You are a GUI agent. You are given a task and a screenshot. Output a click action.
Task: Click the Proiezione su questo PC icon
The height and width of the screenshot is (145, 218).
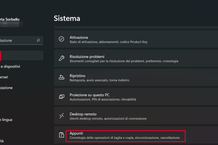tap(61, 97)
